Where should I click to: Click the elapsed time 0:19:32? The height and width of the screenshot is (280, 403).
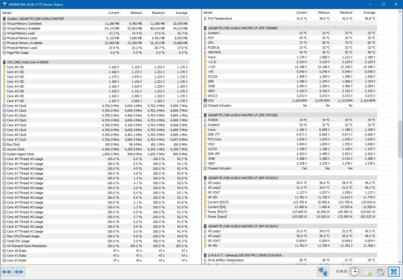pyautogui.click(x=342, y=271)
